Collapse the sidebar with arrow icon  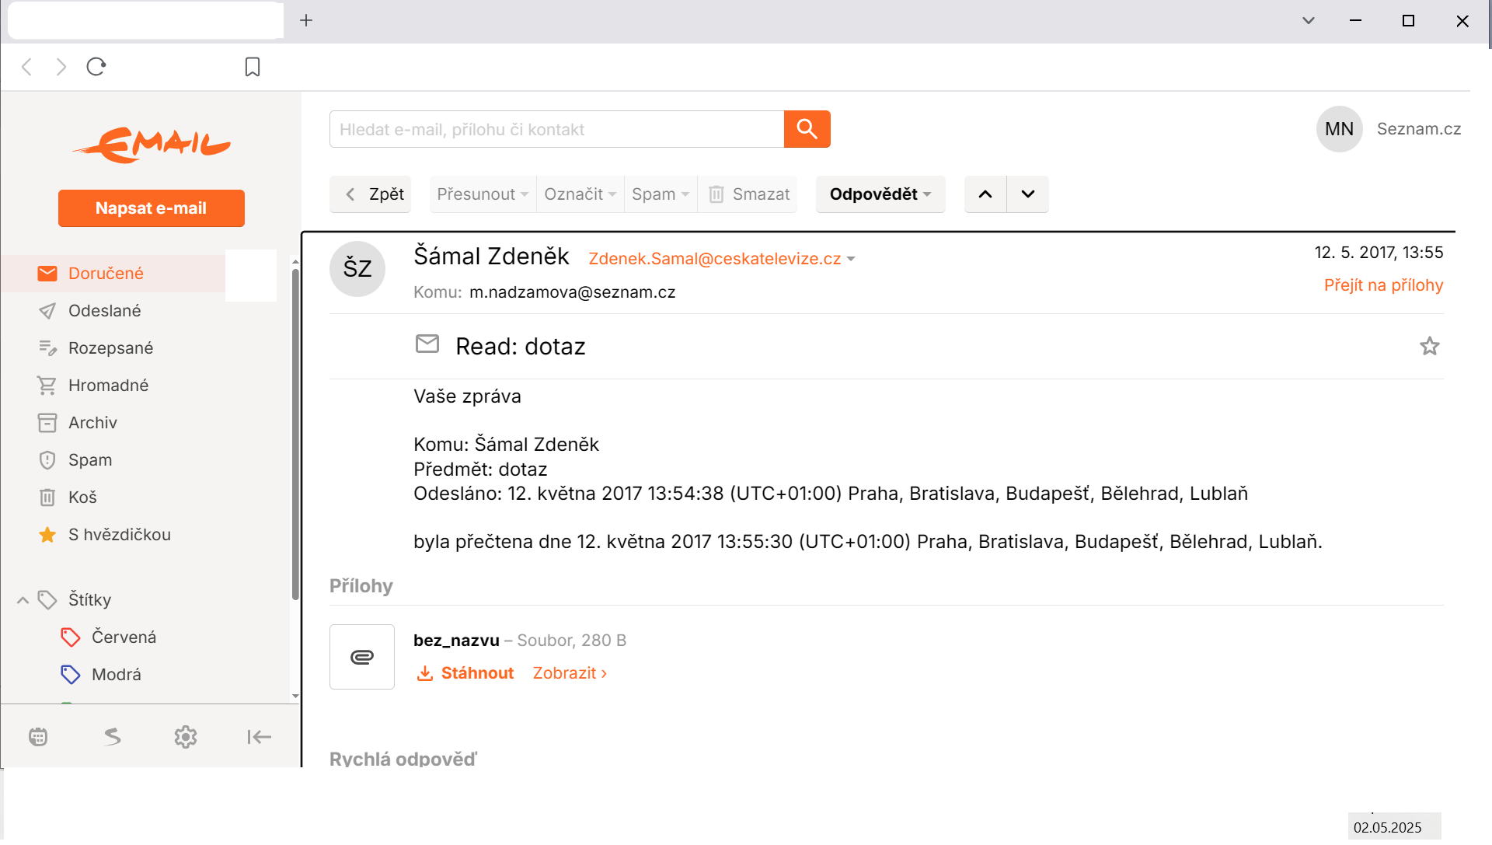(259, 737)
